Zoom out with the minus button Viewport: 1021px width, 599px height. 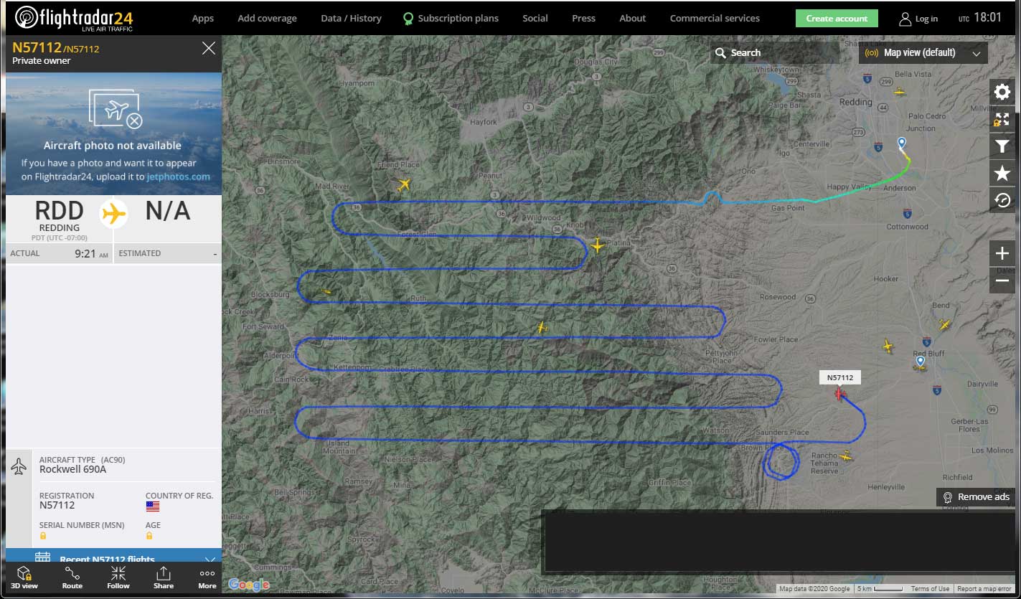click(1002, 280)
